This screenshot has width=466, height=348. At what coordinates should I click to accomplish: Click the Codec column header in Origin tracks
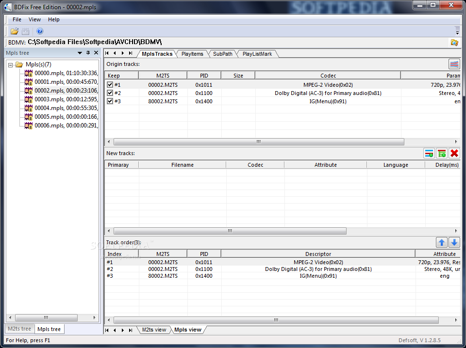[328, 76]
